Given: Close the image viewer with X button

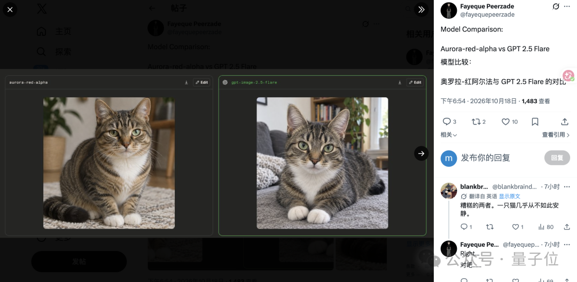Looking at the screenshot, I should point(10,10).
